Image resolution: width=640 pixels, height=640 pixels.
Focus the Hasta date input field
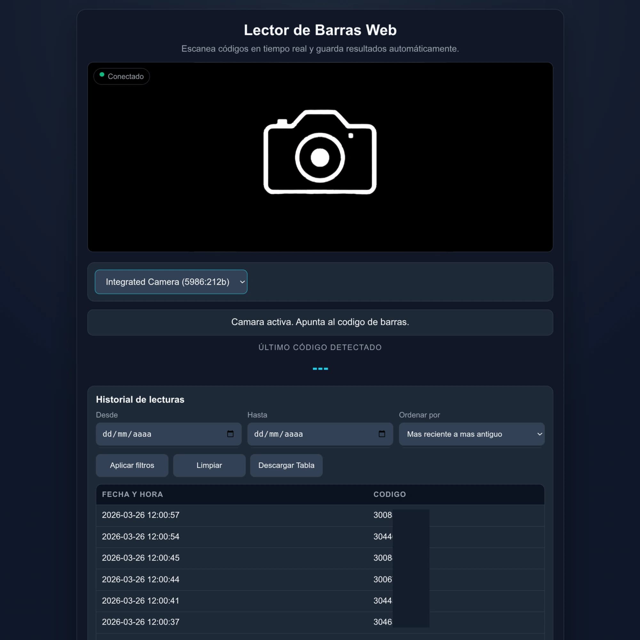[320, 434]
